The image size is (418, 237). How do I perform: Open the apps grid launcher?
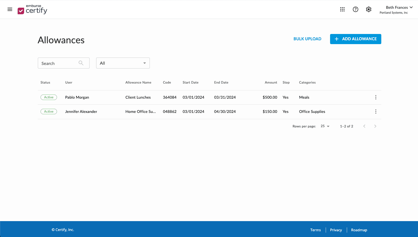tap(342, 9)
